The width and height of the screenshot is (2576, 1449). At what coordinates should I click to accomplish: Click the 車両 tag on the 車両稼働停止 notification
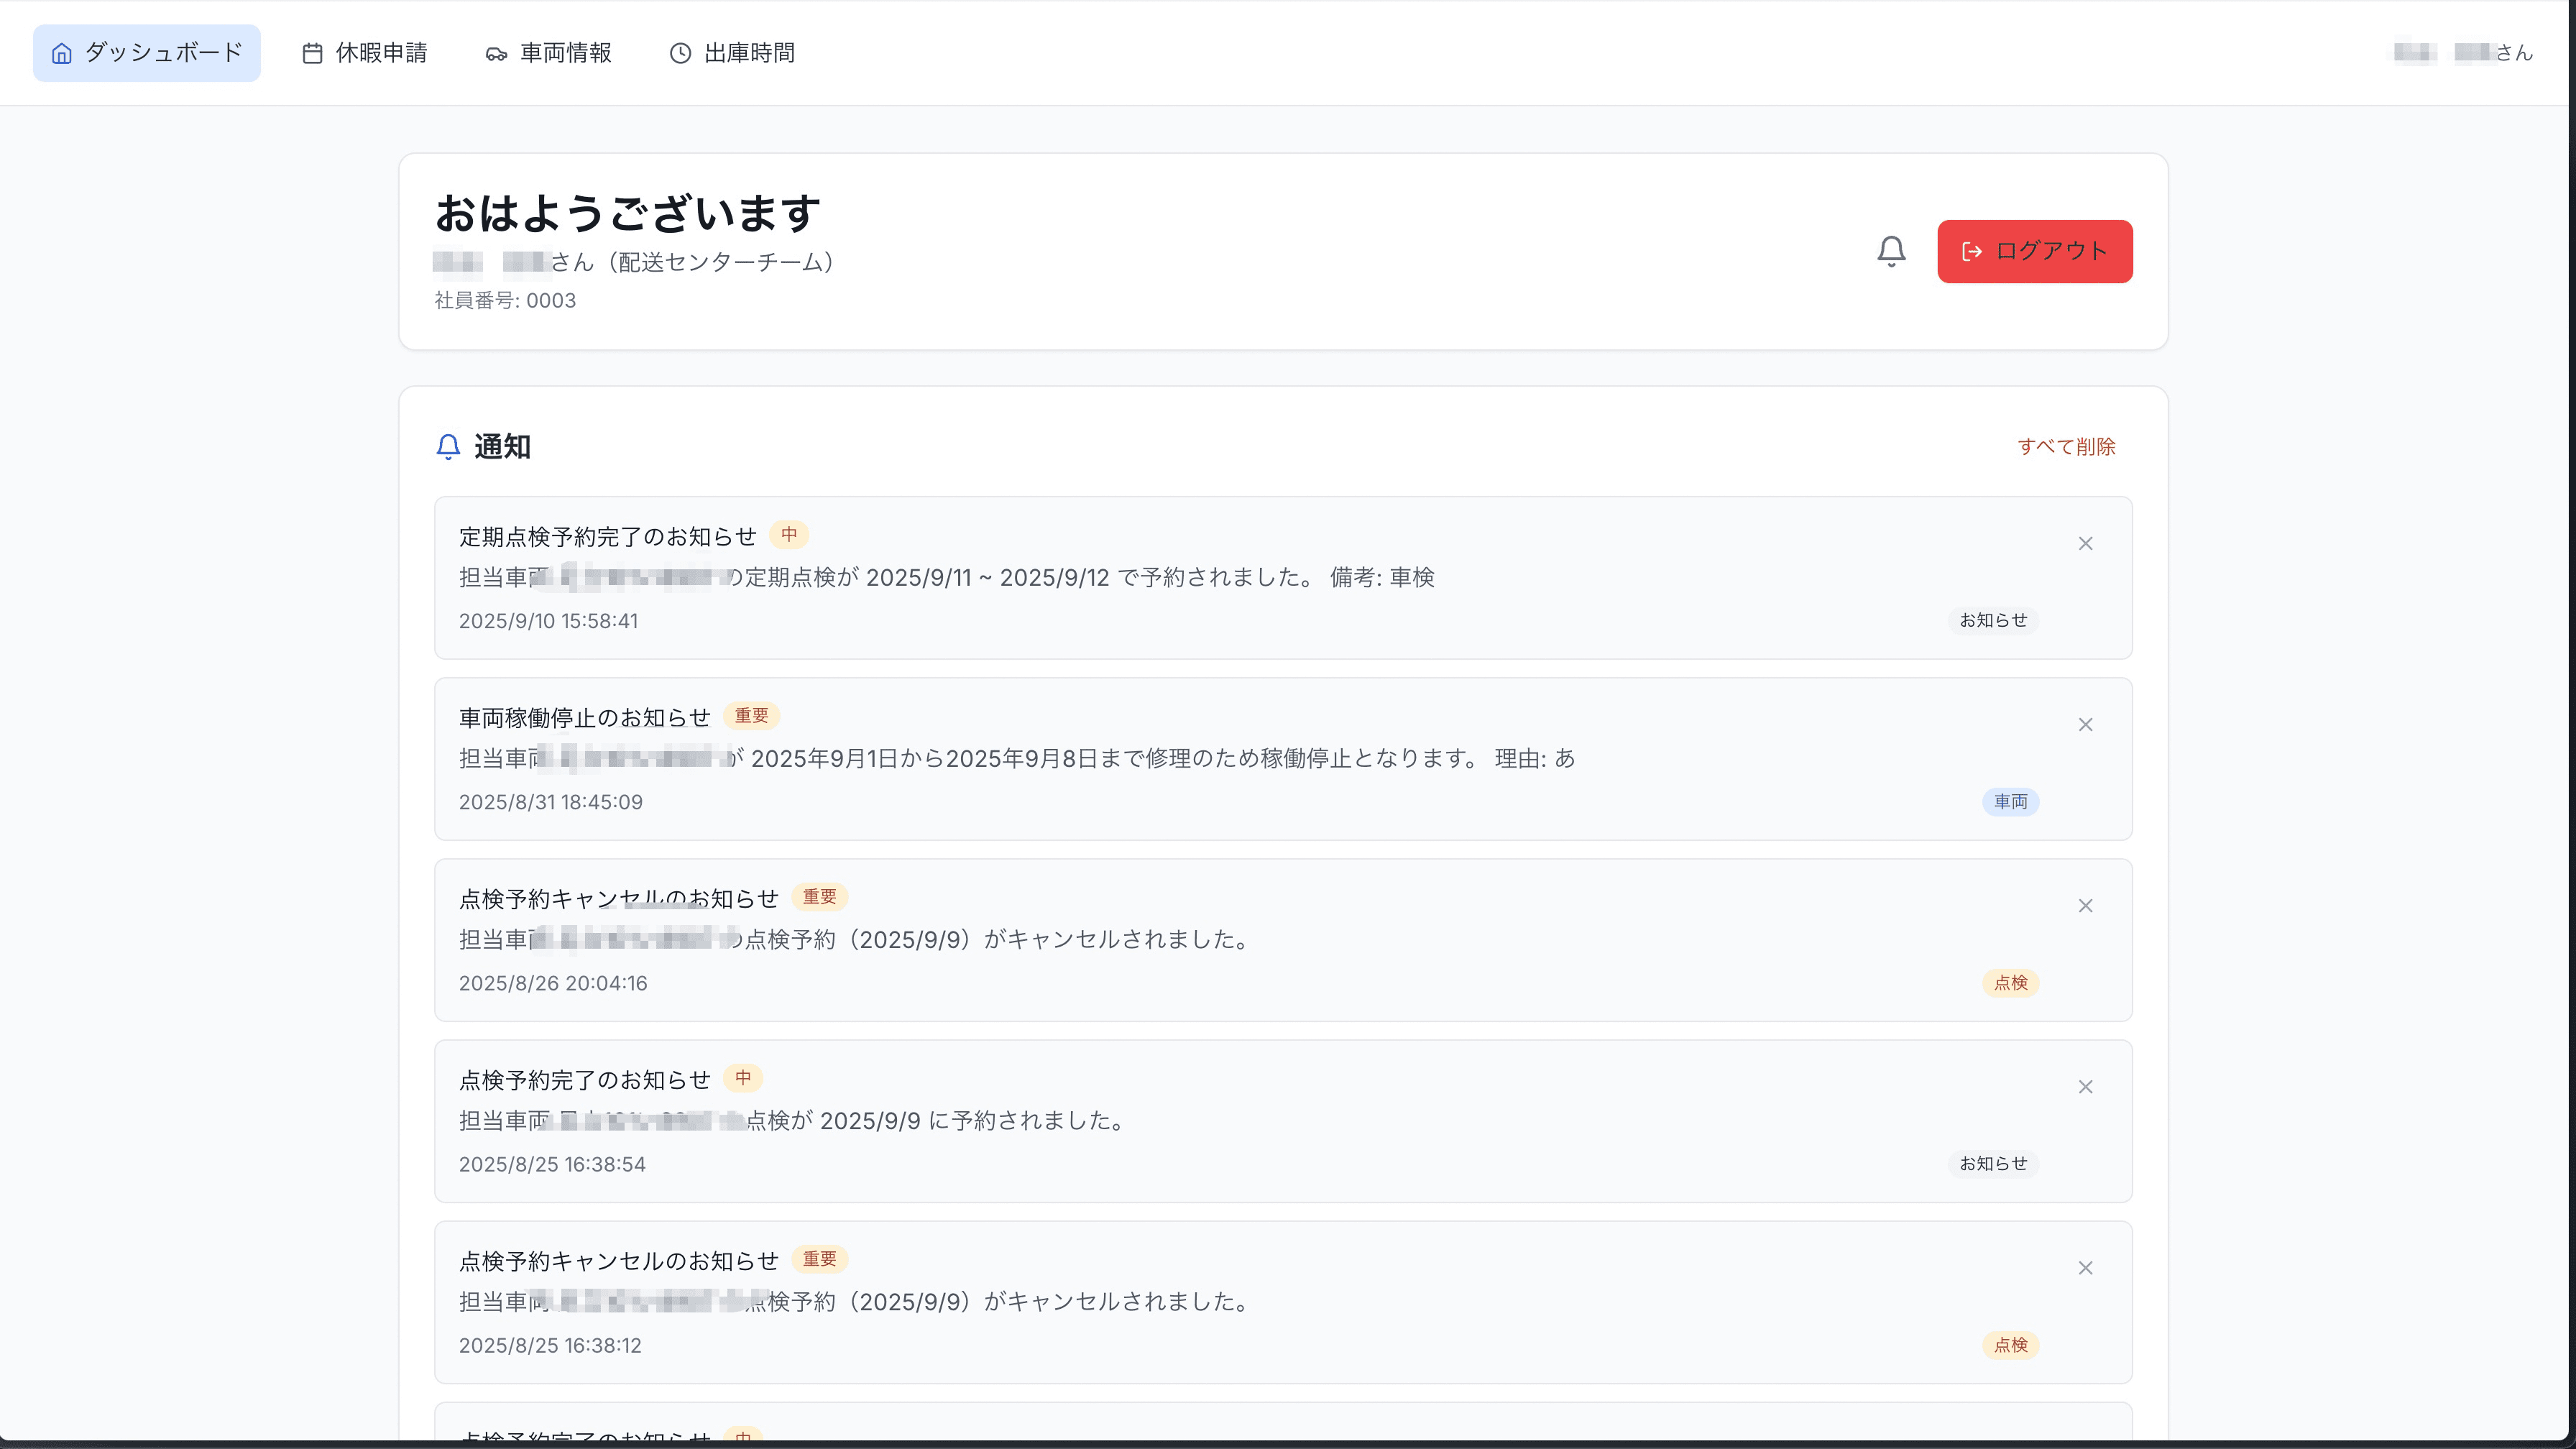pos(2010,802)
